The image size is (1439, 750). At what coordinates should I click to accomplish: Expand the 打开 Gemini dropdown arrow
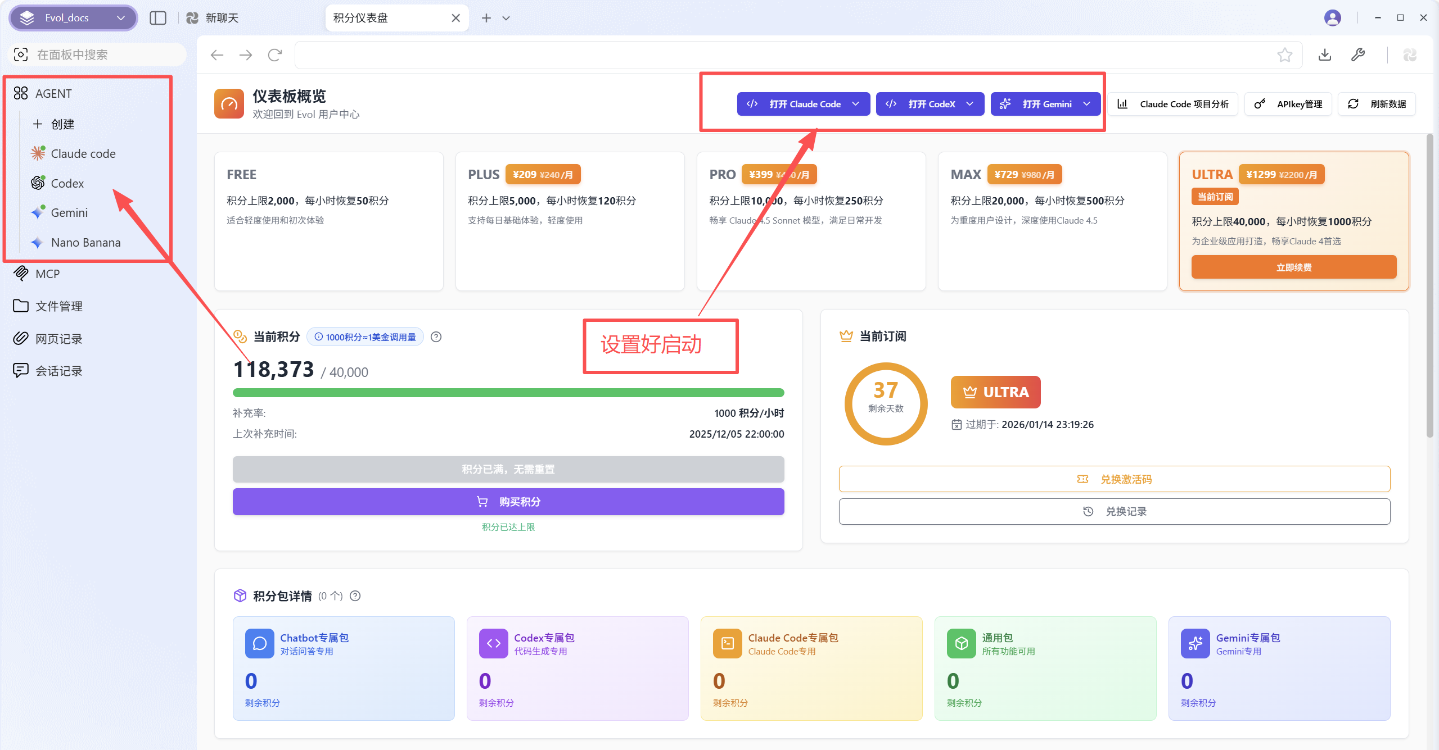(1087, 104)
